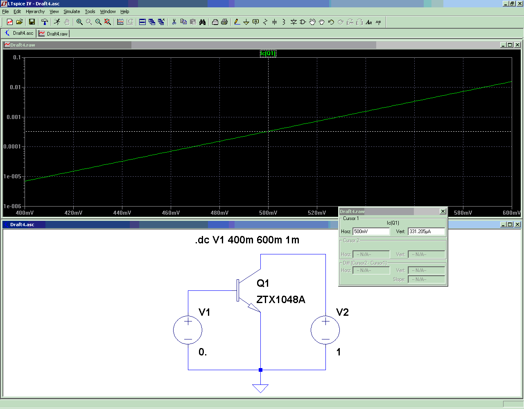The height and width of the screenshot is (409, 524).
Task: Open Find with the binoculars icon
Action: pyautogui.click(x=202, y=22)
